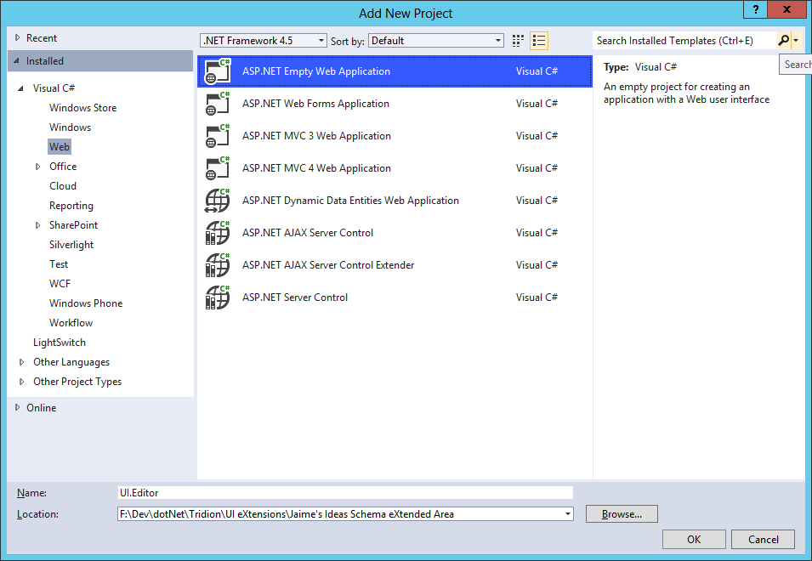Image resolution: width=812 pixels, height=561 pixels.
Task: Select the WCF category
Action: [60, 284]
